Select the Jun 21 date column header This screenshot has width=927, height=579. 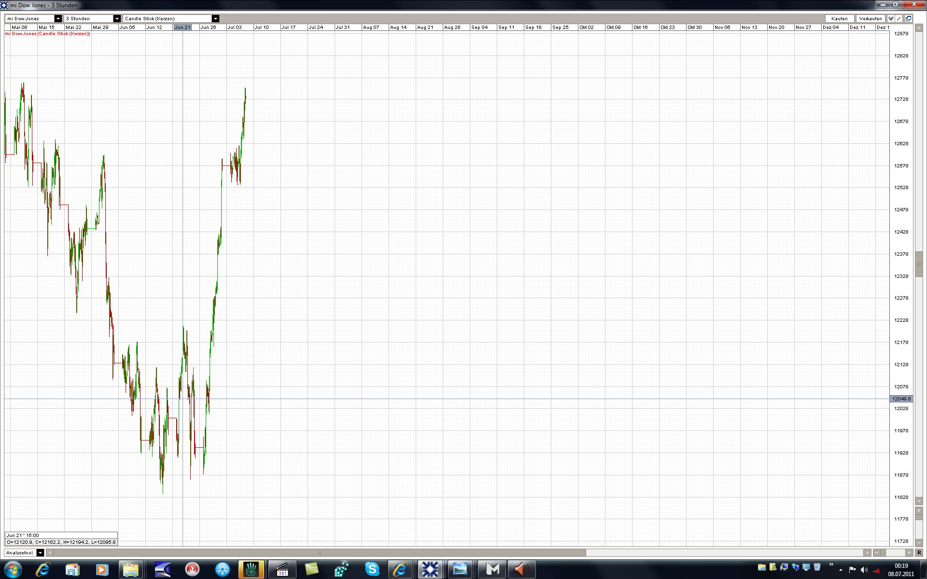pyautogui.click(x=183, y=27)
